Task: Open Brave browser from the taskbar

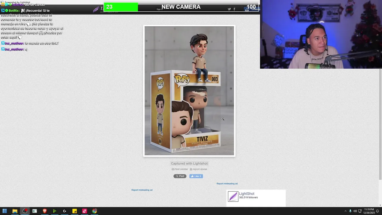Action: (x=45, y=211)
